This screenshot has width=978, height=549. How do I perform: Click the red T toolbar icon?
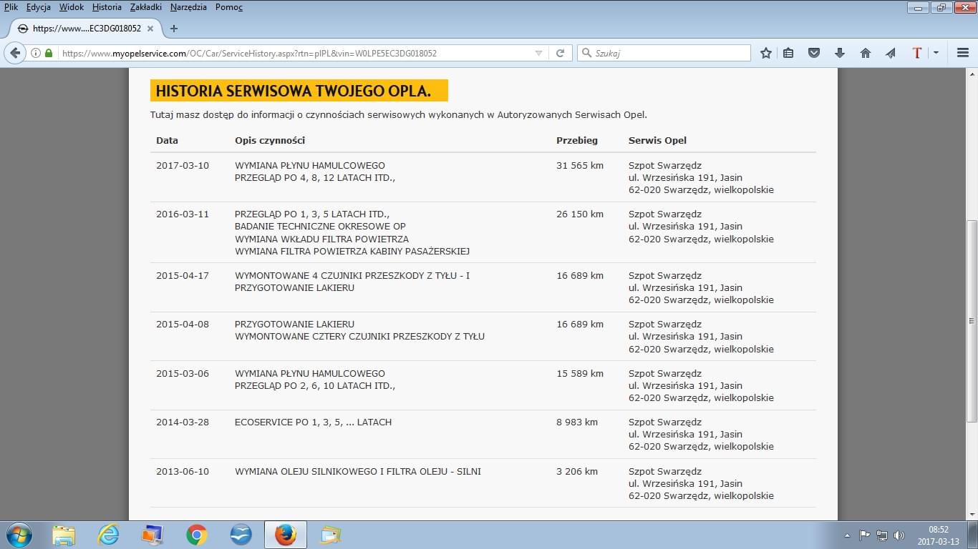point(917,53)
